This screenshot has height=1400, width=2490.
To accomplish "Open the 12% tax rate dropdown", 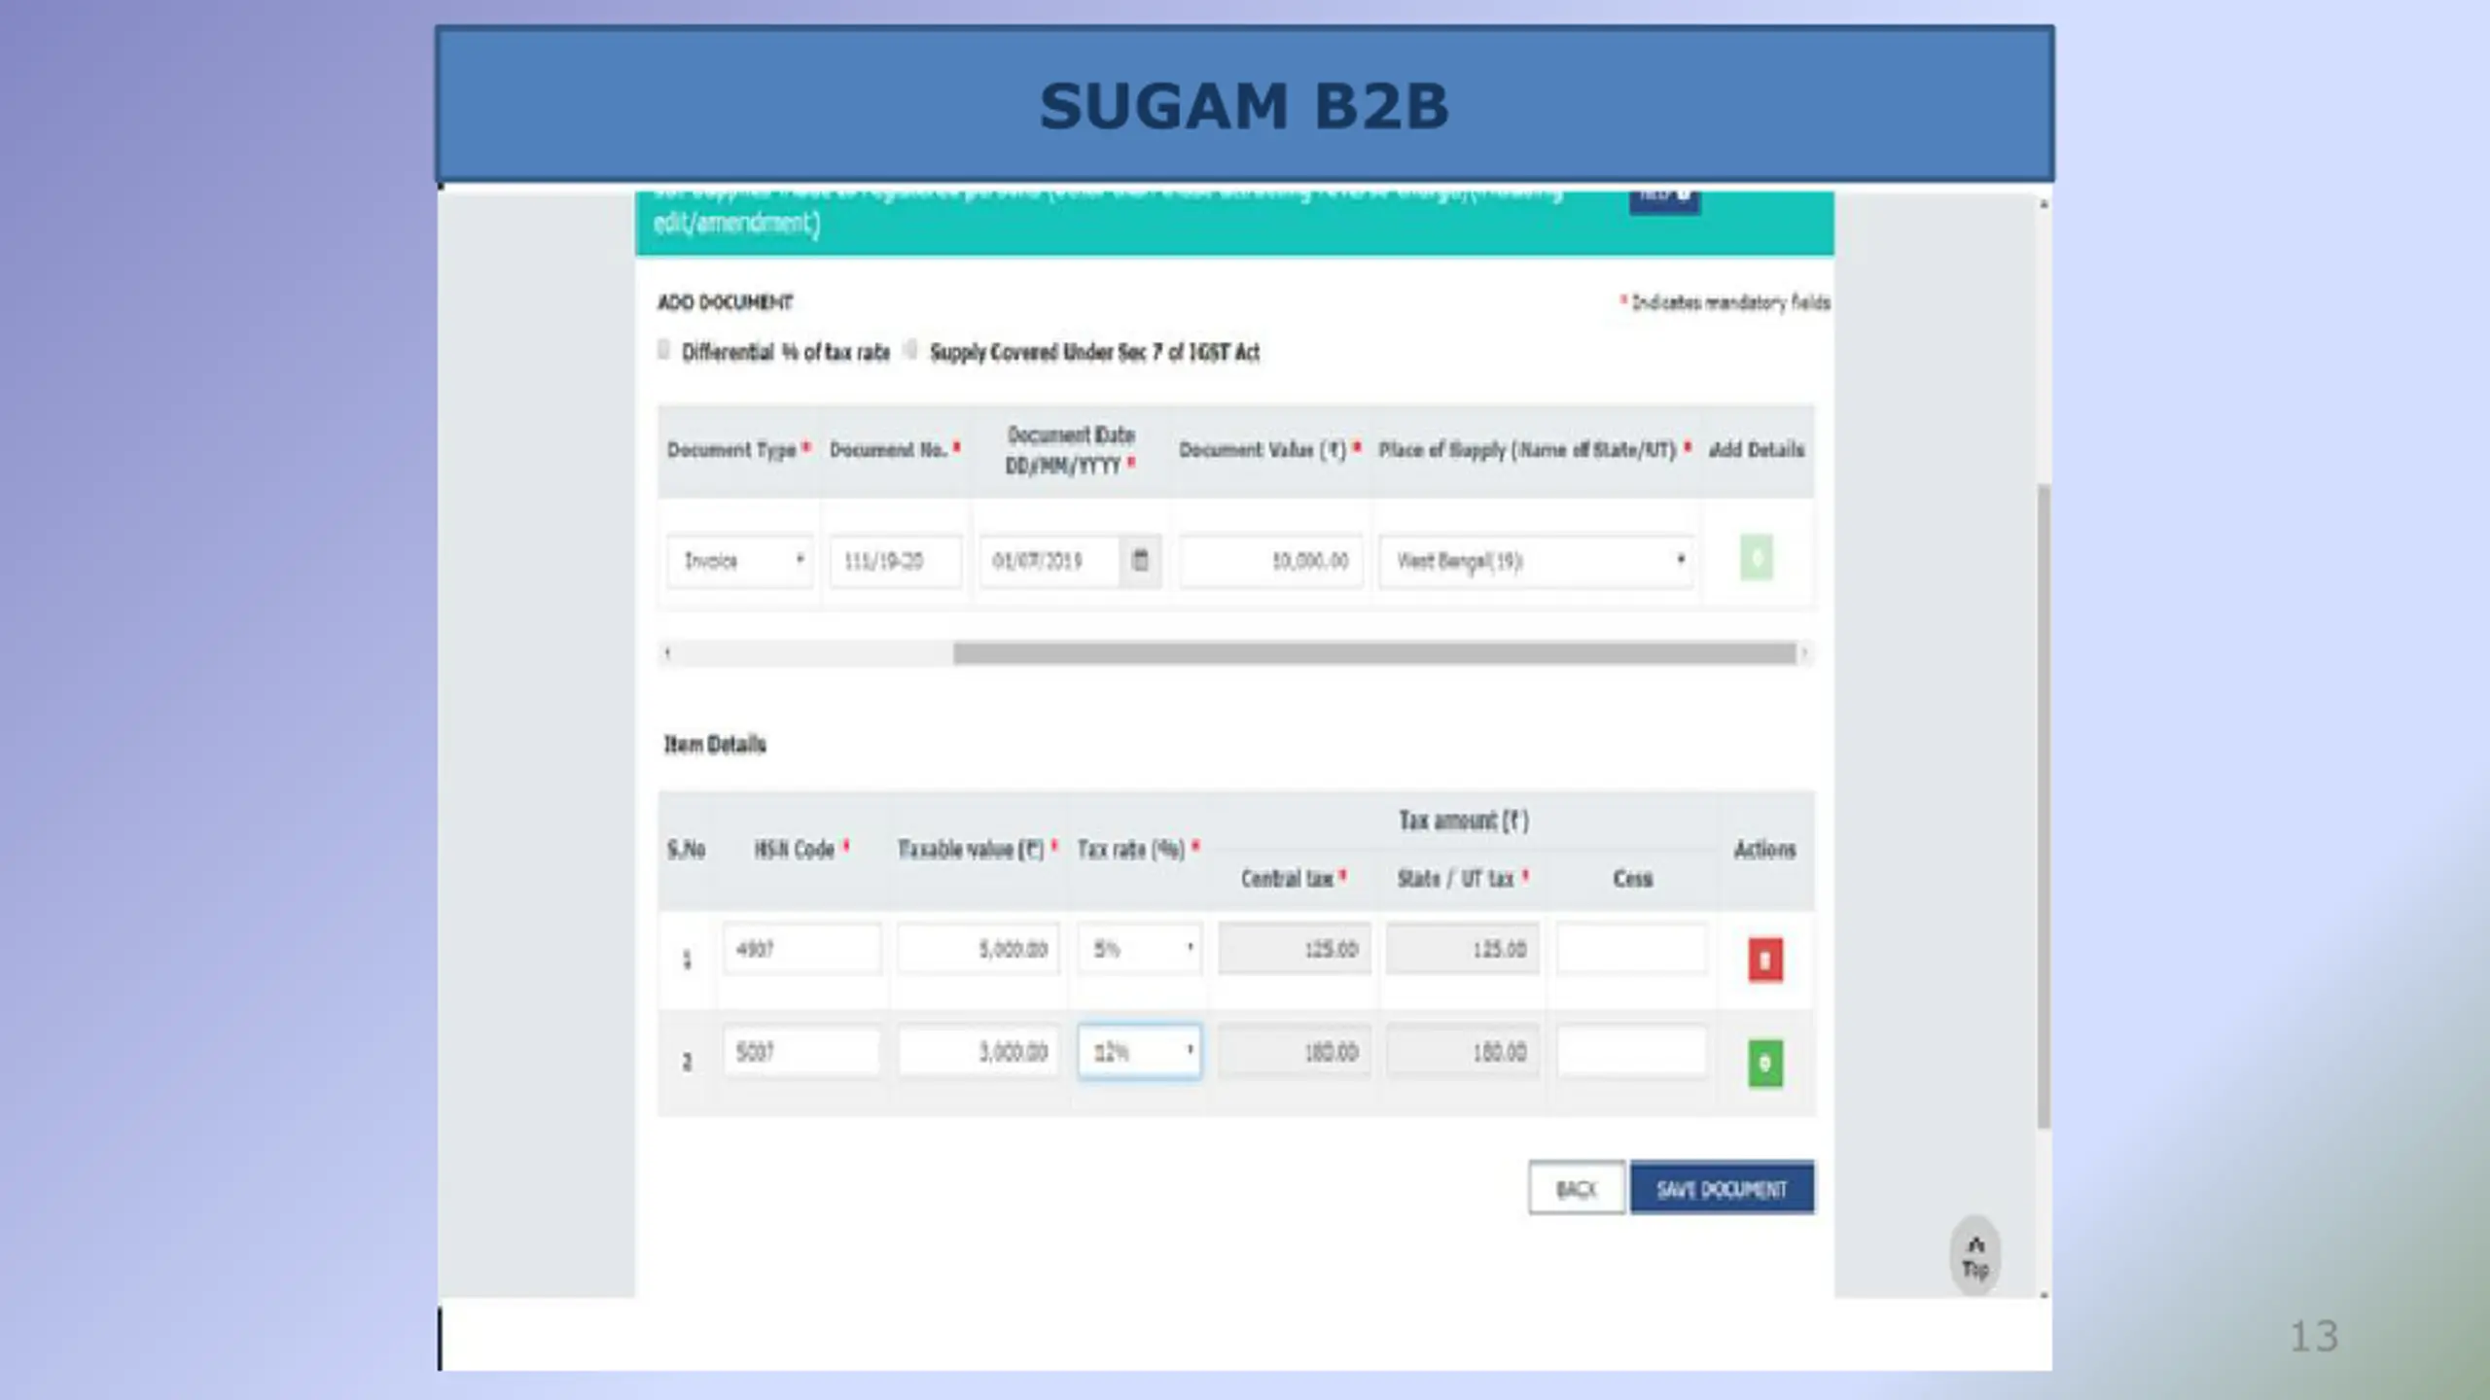I will point(1139,1051).
